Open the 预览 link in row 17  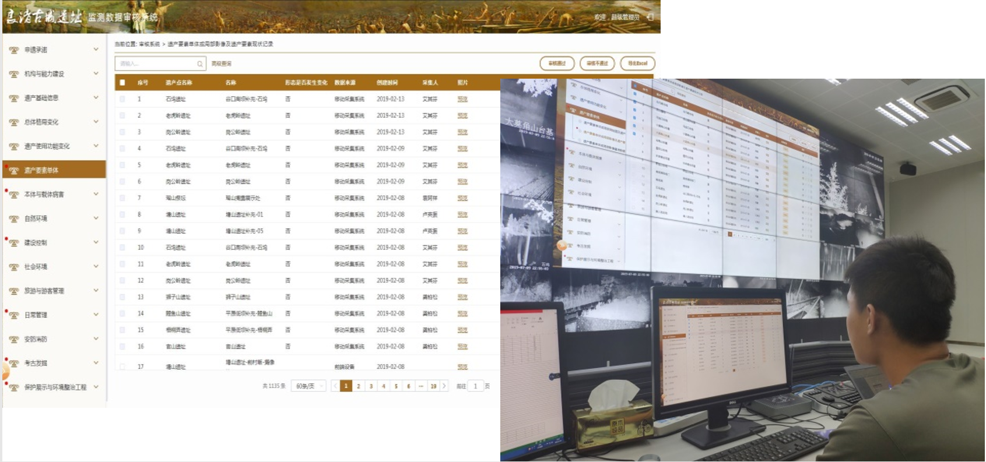pos(462,367)
